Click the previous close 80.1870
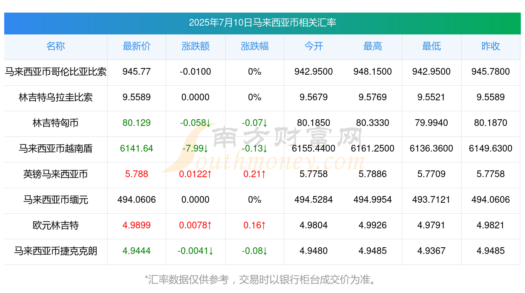525x293 pixels. (x=491, y=123)
